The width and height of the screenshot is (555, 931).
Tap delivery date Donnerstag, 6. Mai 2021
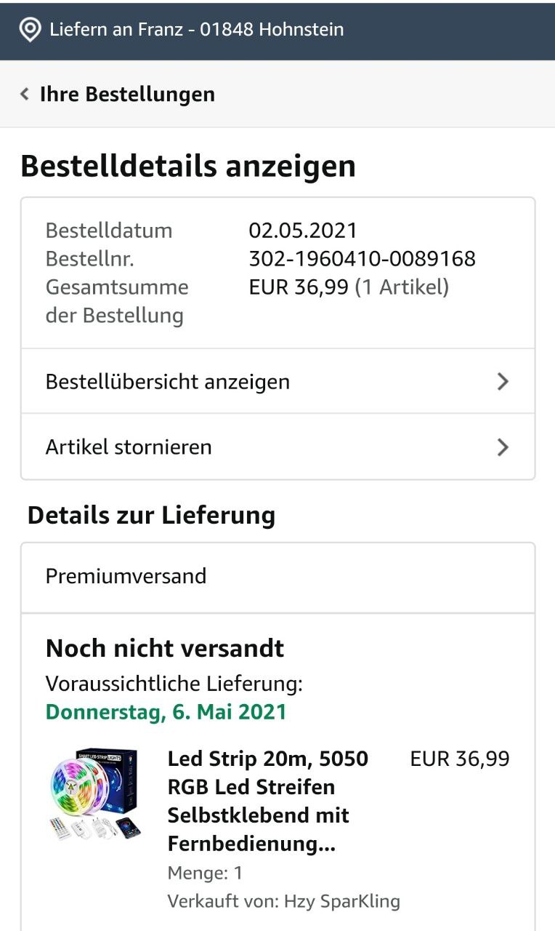click(166, 711)
